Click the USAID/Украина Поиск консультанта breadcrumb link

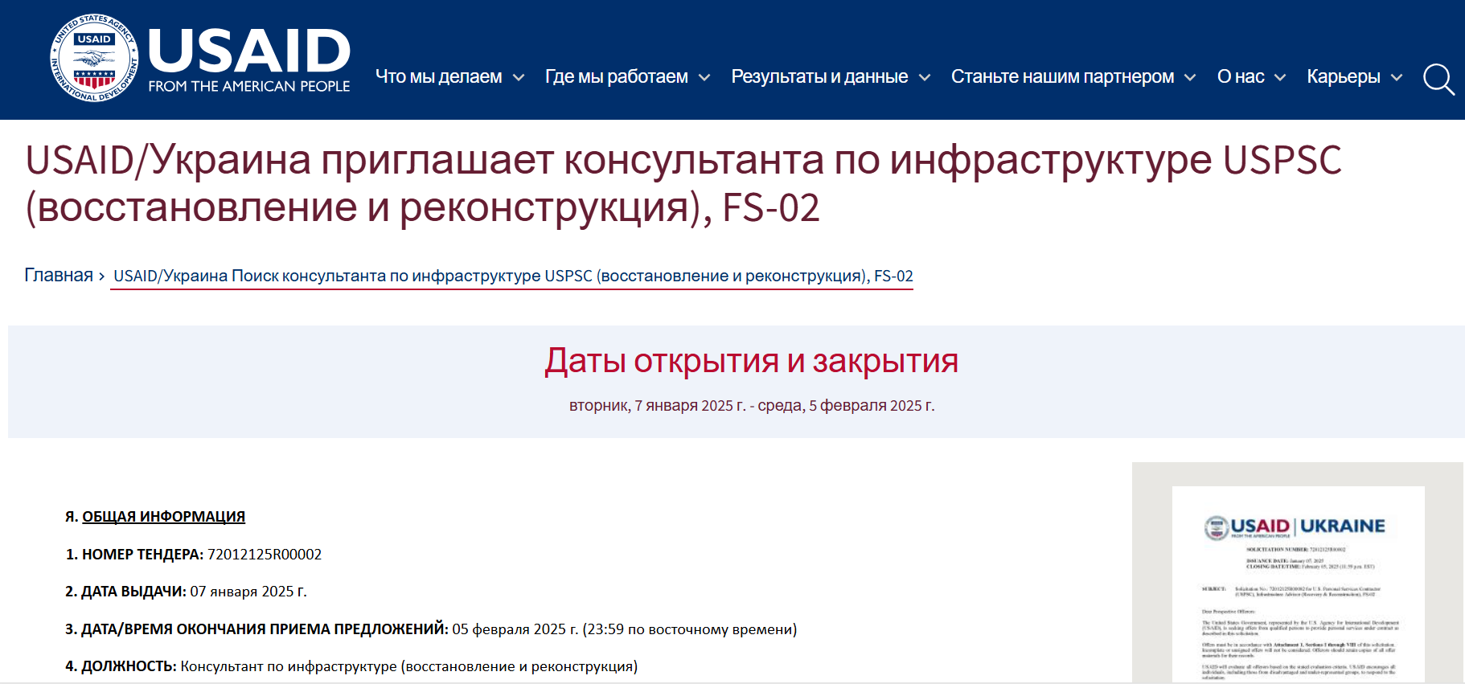point(513,276)
